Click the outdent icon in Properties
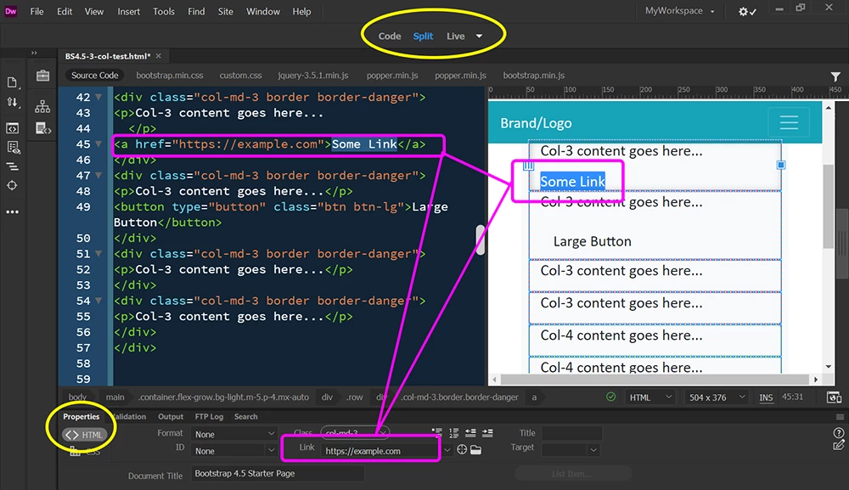This screenshot has width=849, height=490. coord(470,432)
